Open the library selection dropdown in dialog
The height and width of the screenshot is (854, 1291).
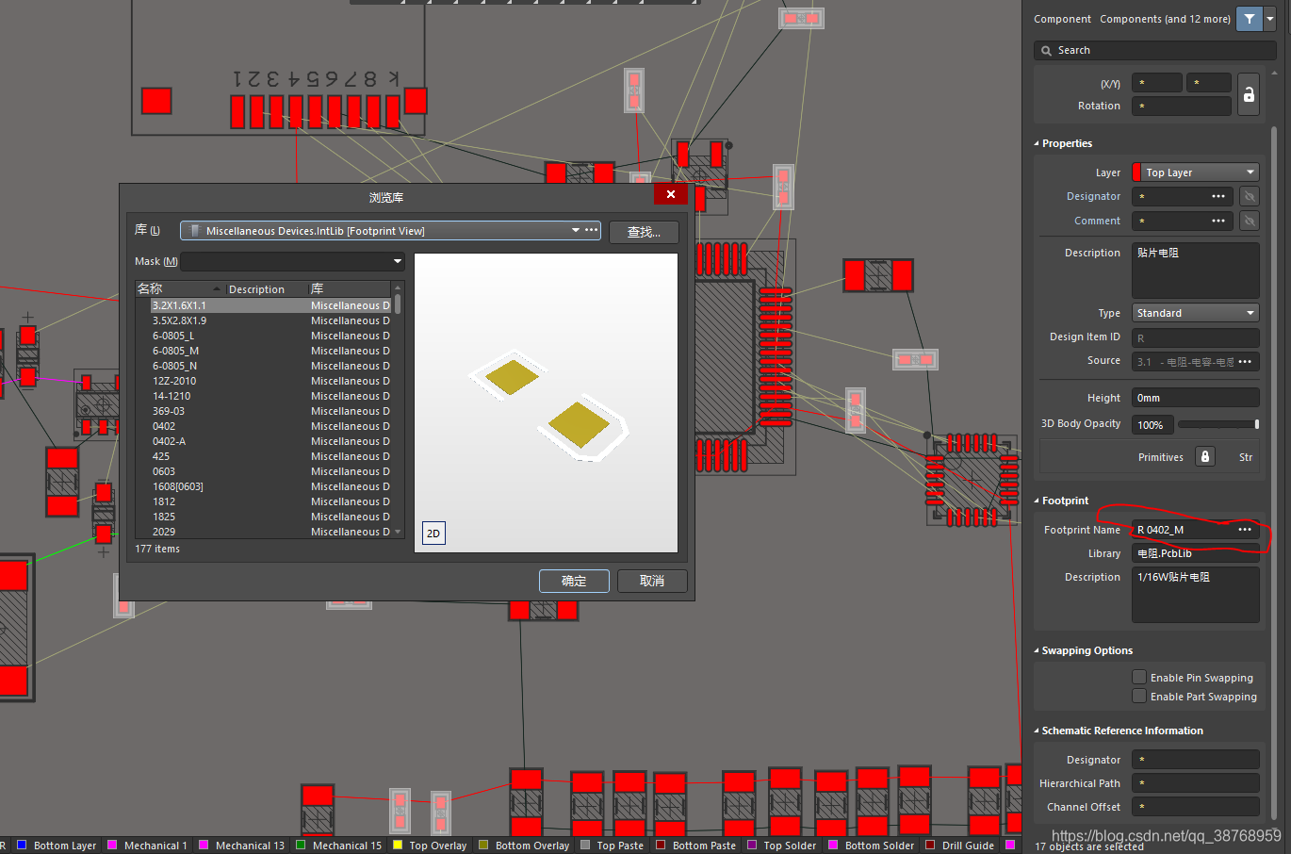[576, 230]
